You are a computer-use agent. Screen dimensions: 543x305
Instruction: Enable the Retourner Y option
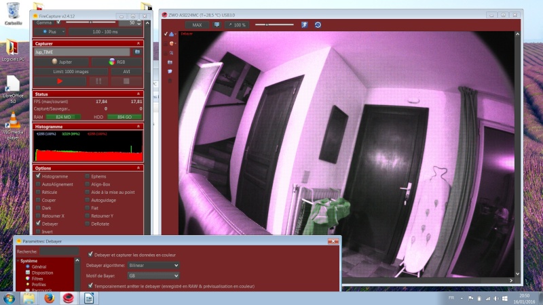coord(88,216)
